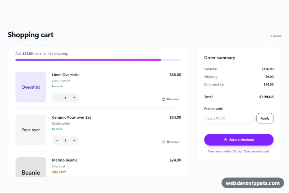Click the 'Only 3 left' stock warning
289x193 pixels.
[x=59, y=172]
